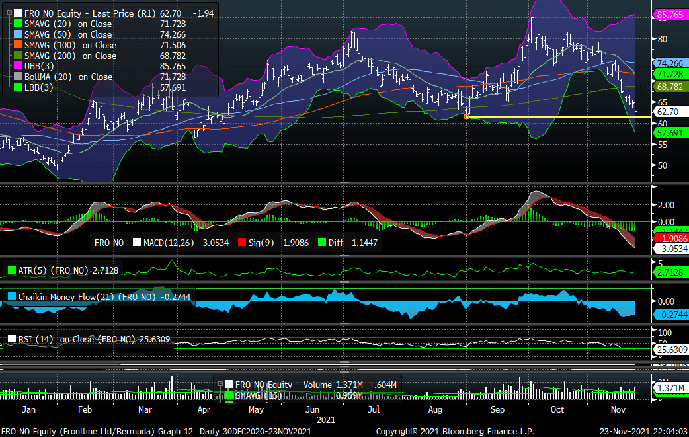Click the magenta UBB(3) color swatch
689x437 pixels.
pos(18,66)
